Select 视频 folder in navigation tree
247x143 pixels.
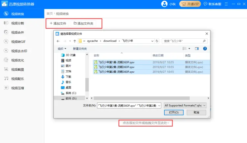[66, 60]
